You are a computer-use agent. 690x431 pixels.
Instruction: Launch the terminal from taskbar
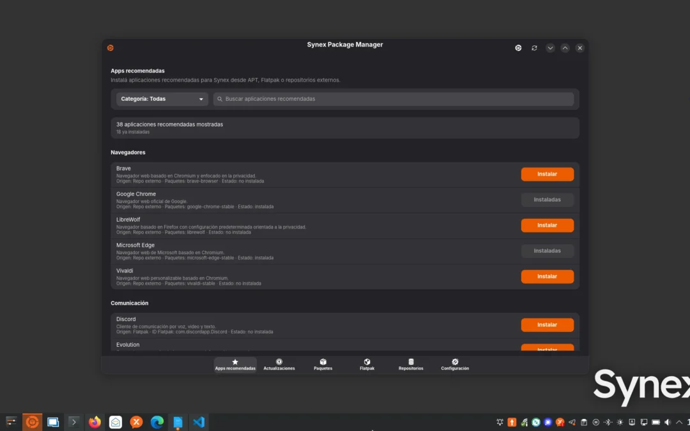pyautogui.click(x=74, y=422)
